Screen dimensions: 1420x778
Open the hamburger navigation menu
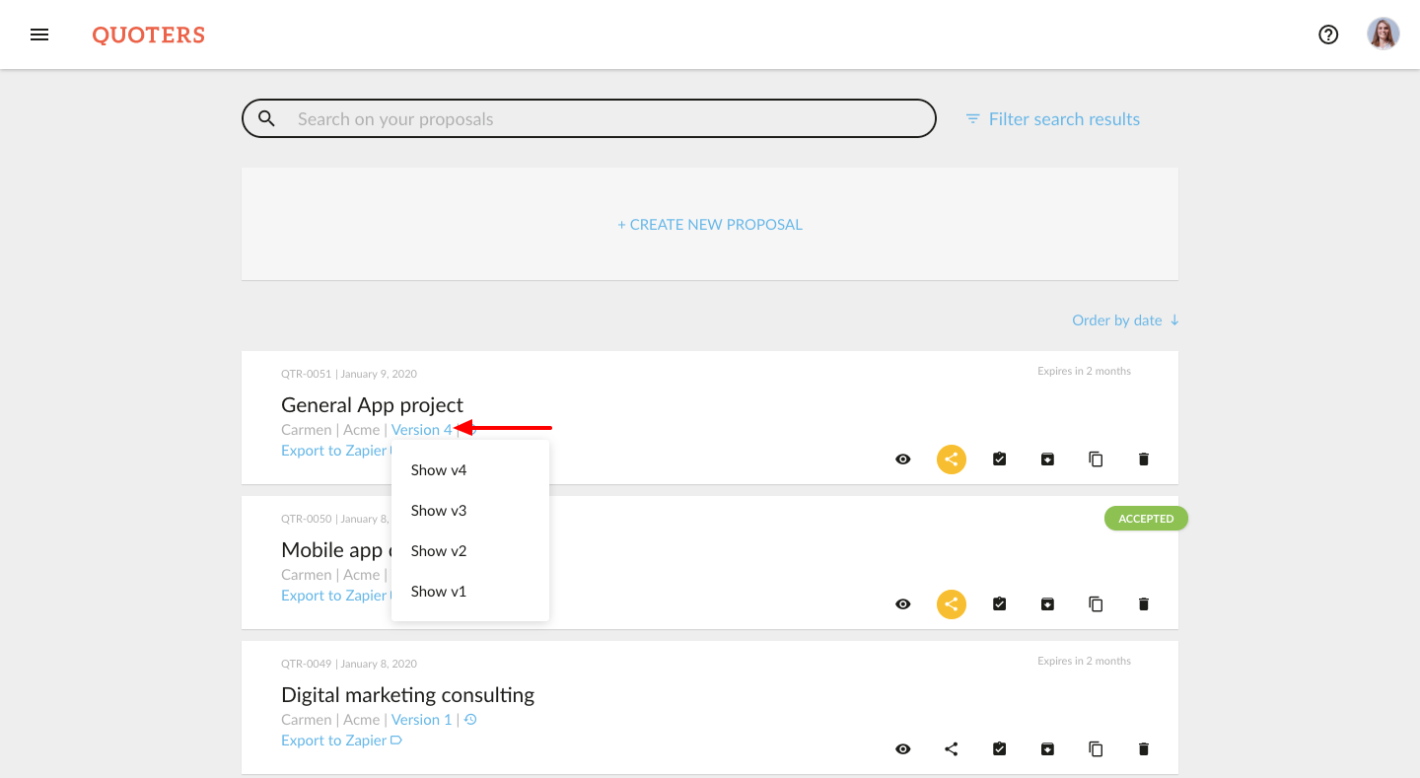(x=39, y=35)
